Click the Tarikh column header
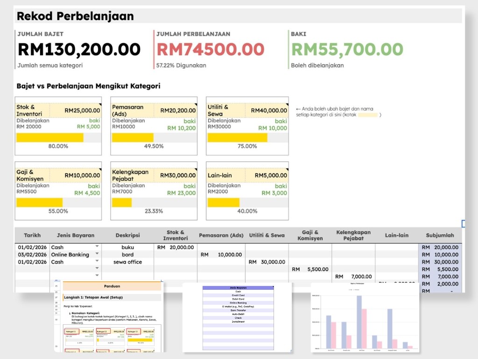 32,235
